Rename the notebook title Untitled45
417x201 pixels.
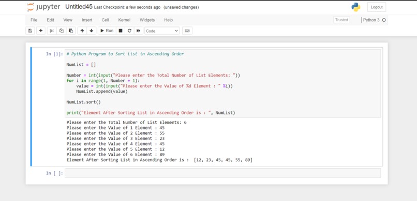[x=79, y=7]
